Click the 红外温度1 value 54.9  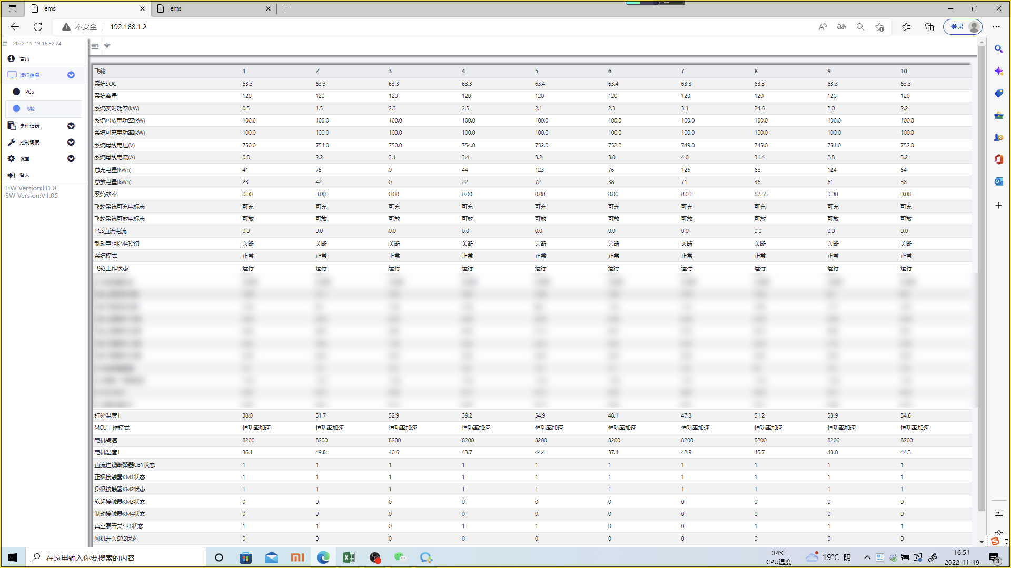click(540, 415)
